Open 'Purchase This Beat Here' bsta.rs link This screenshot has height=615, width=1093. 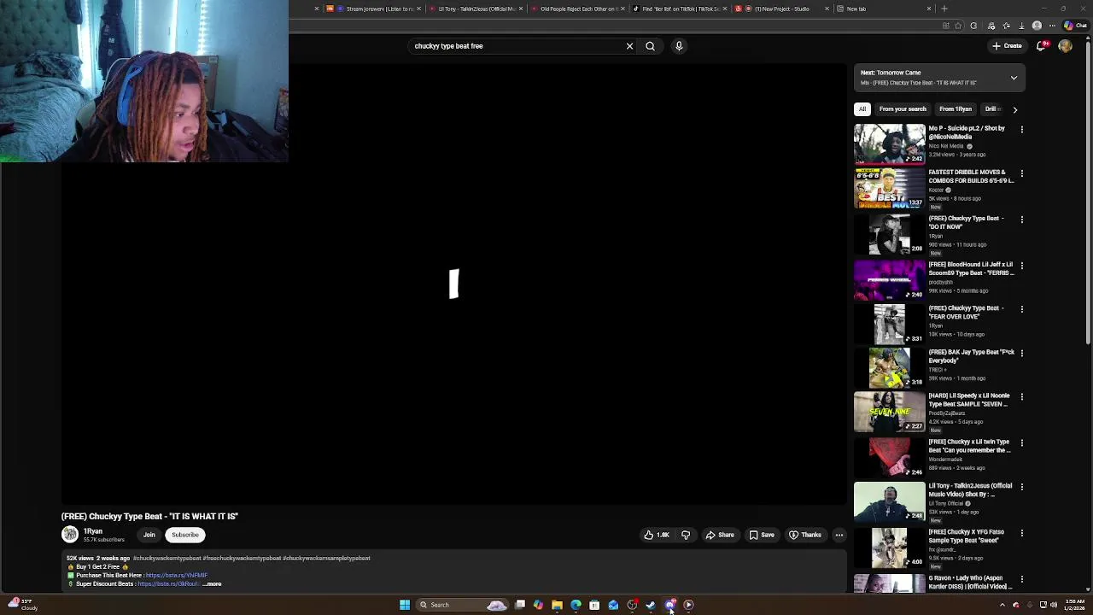click(176, 576)
